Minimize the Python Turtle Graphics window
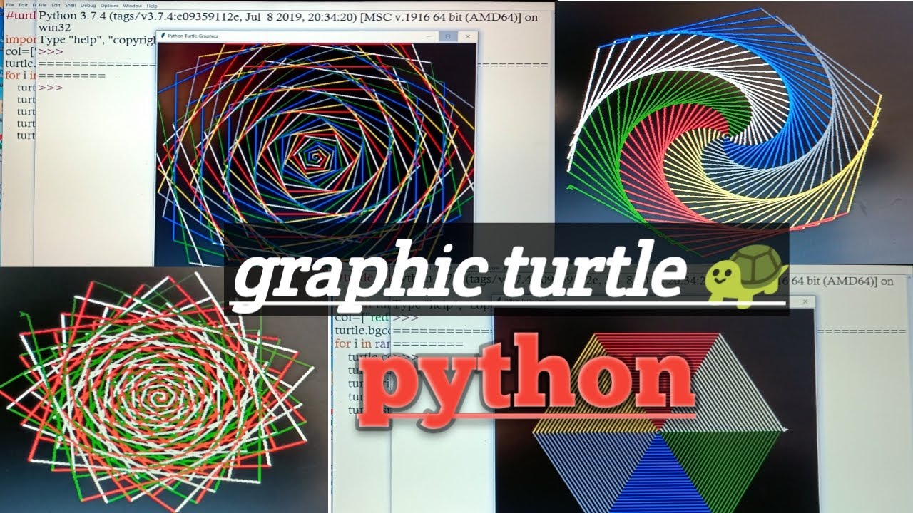Viewport: 913px width, 513px height. click(429, 36)
